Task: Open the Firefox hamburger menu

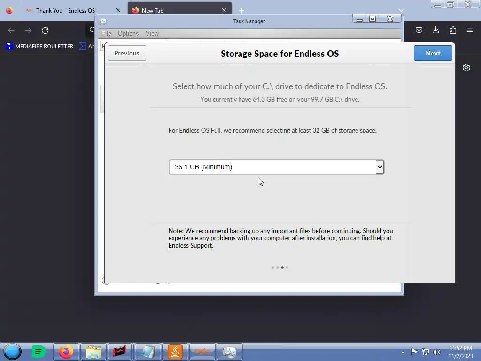Action: [470, 30]
